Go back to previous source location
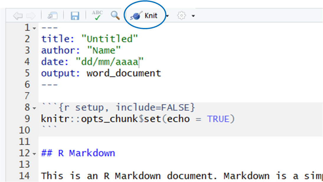The width and height of the screenshot is (323, 182). click(17, 16)
